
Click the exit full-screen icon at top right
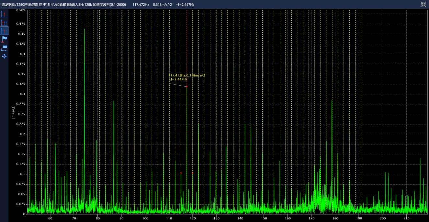pyautogui.click(x=423, y=4)
